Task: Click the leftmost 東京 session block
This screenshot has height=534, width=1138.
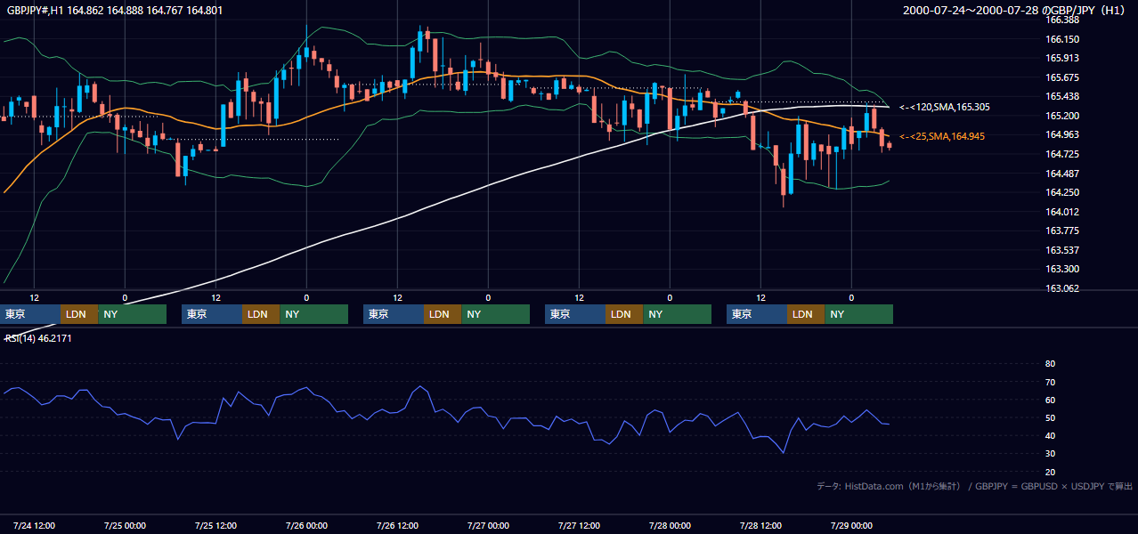Action: pos(30,314)
